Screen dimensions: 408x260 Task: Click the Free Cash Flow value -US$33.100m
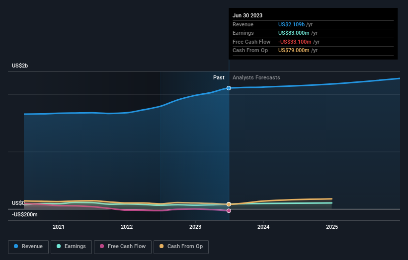[295, 42]
